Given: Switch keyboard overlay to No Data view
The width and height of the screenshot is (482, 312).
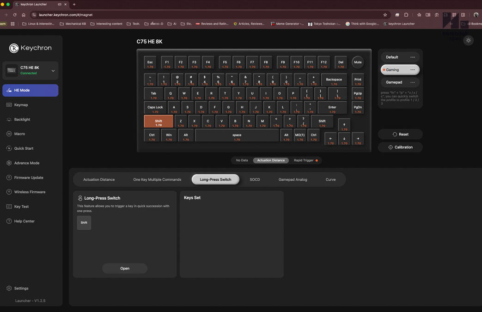Looking at the screenshot, I should pyautogui.click(x=242, y=160).
